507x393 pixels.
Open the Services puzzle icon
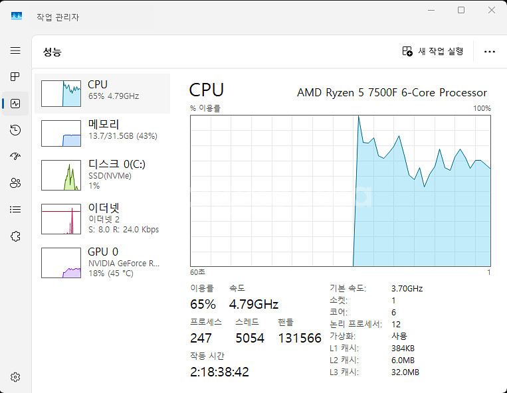[15, 236]
